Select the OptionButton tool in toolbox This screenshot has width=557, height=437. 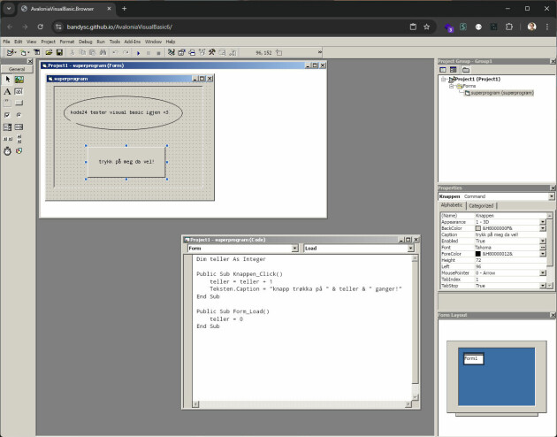(x=19, y=115)
